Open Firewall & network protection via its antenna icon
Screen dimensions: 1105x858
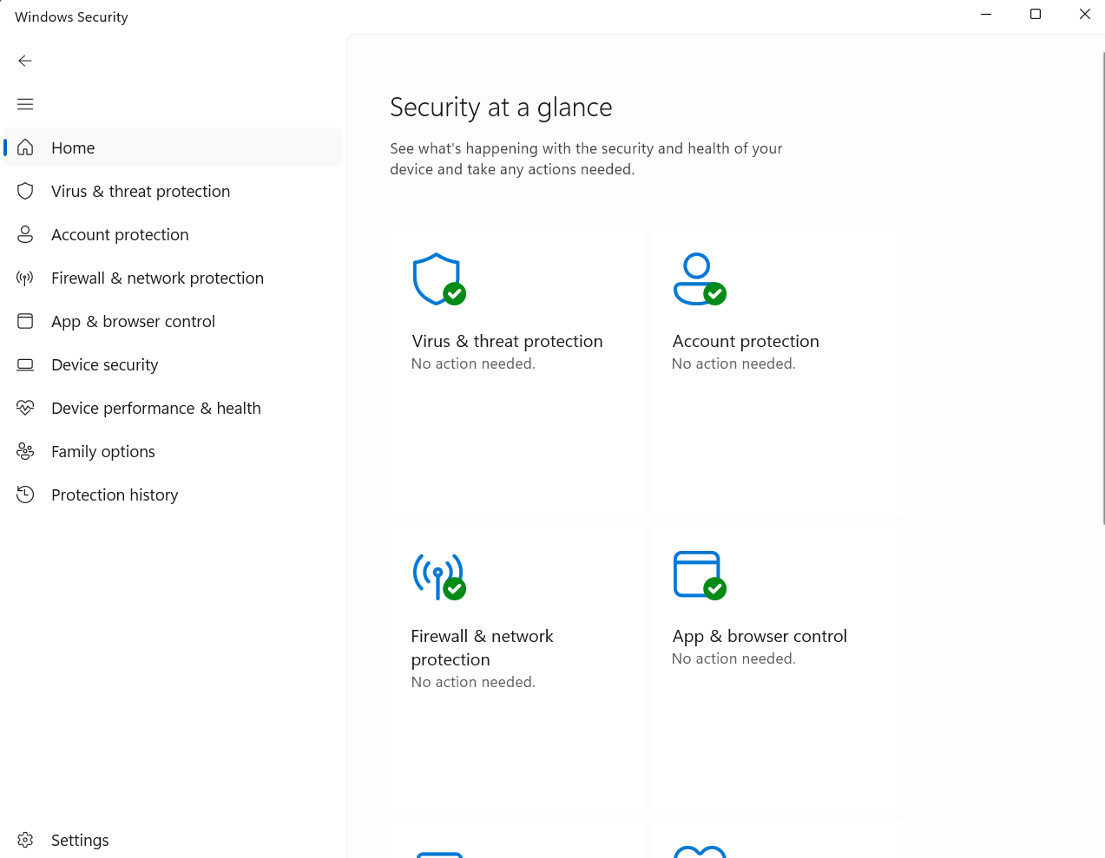[25, 278]
